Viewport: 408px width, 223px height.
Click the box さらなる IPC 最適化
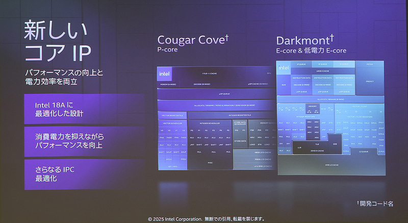[x=84, y=175]
